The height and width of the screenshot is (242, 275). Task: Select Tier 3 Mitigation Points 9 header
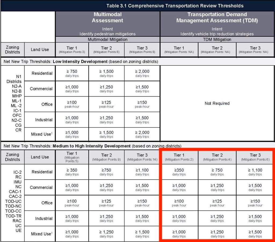tap(142, 49)
